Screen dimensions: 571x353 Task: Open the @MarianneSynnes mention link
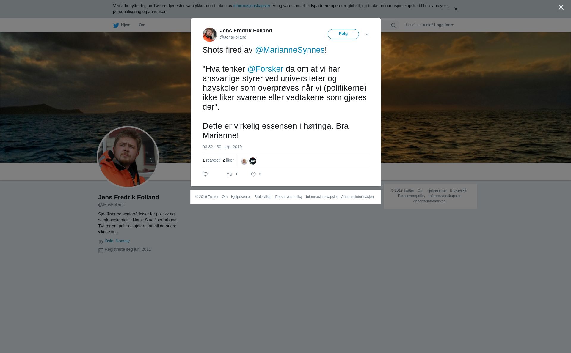coord(290,50)
